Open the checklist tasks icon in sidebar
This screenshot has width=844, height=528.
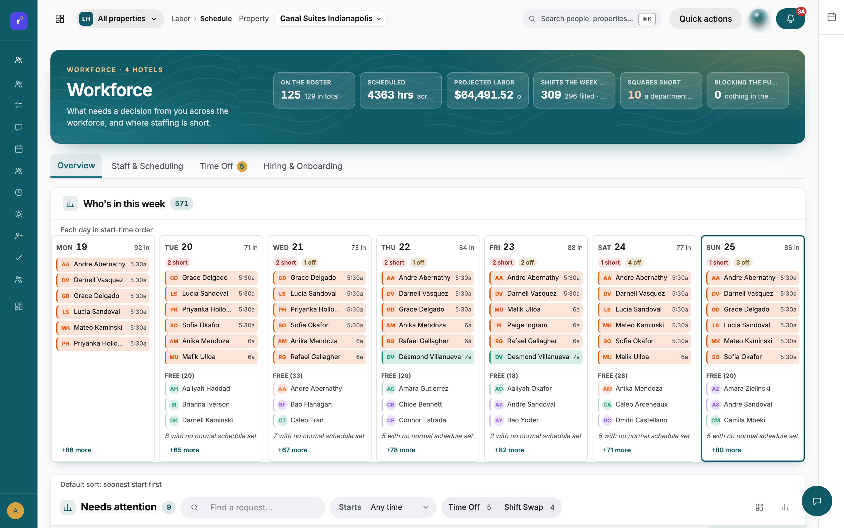(x=19, y=105)
